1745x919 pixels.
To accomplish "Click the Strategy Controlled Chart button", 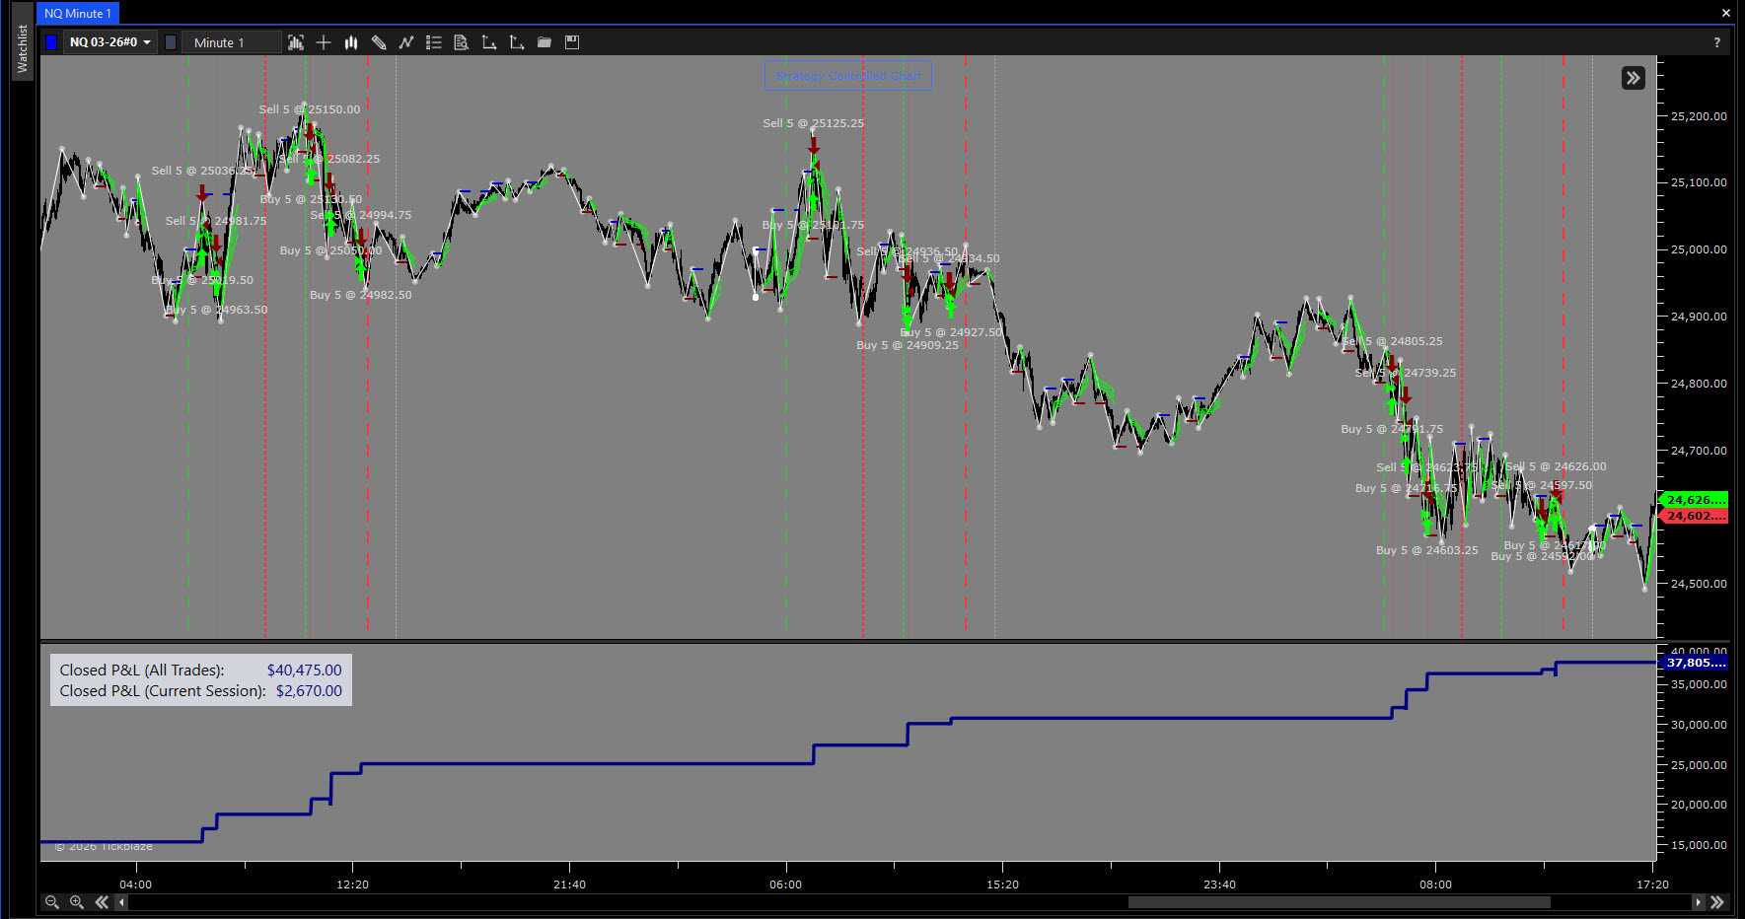I will click(848, 76).
